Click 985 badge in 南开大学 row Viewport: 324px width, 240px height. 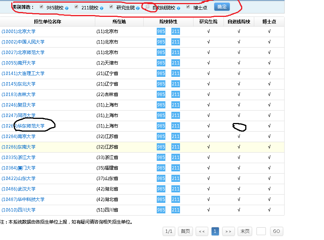tap(161, 63)
